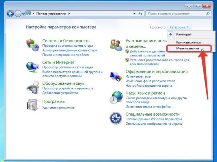Click Изменение языка интерфейса link
Screen dimensions: 217x162
(x=148, y=107)
